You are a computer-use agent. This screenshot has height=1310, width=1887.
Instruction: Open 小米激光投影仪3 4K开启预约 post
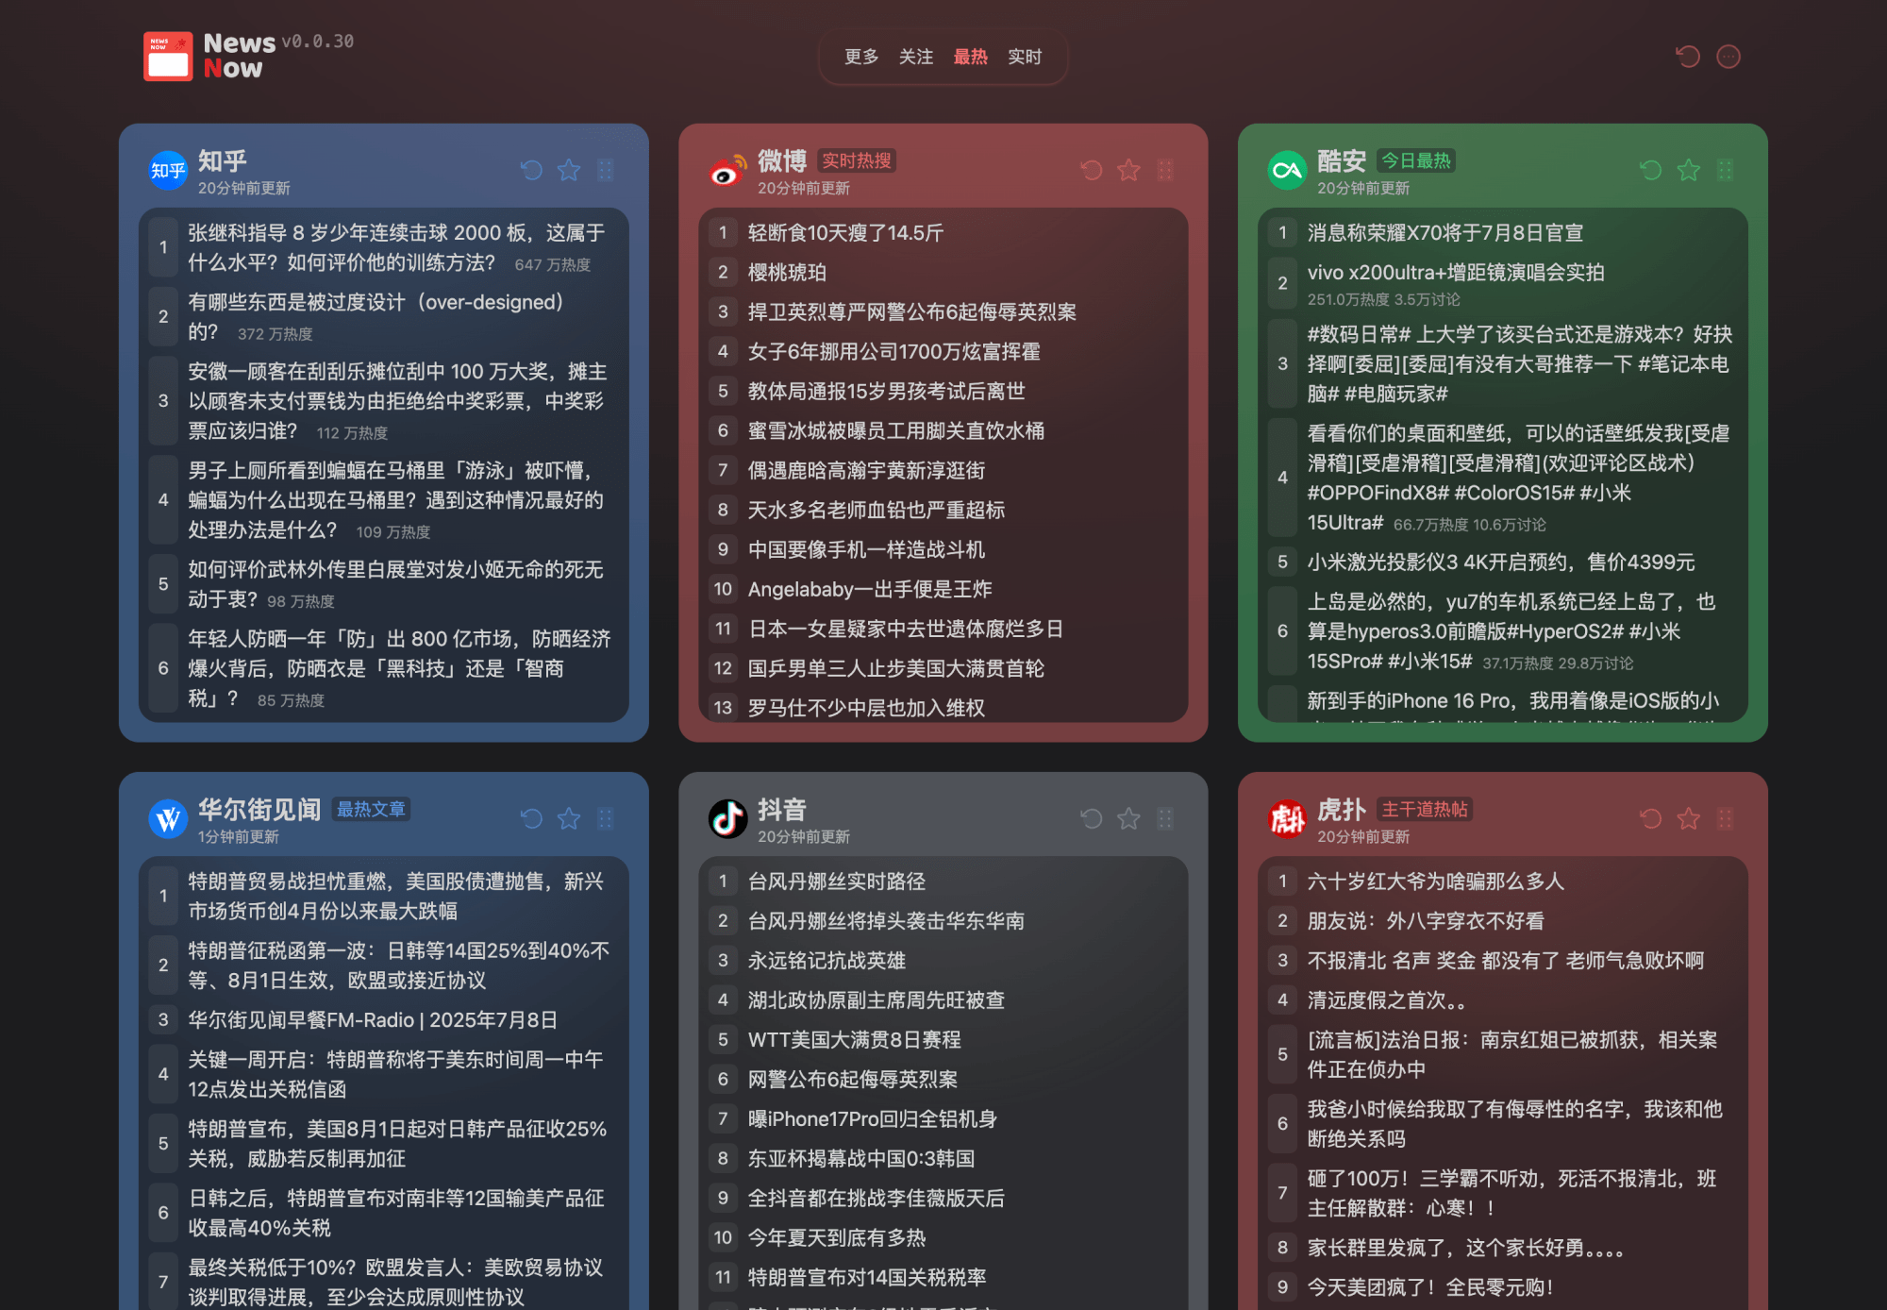coord(1502,563)
